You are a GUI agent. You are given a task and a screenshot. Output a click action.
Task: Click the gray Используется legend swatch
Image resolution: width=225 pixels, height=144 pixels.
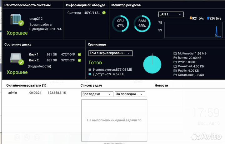point(90,70)
